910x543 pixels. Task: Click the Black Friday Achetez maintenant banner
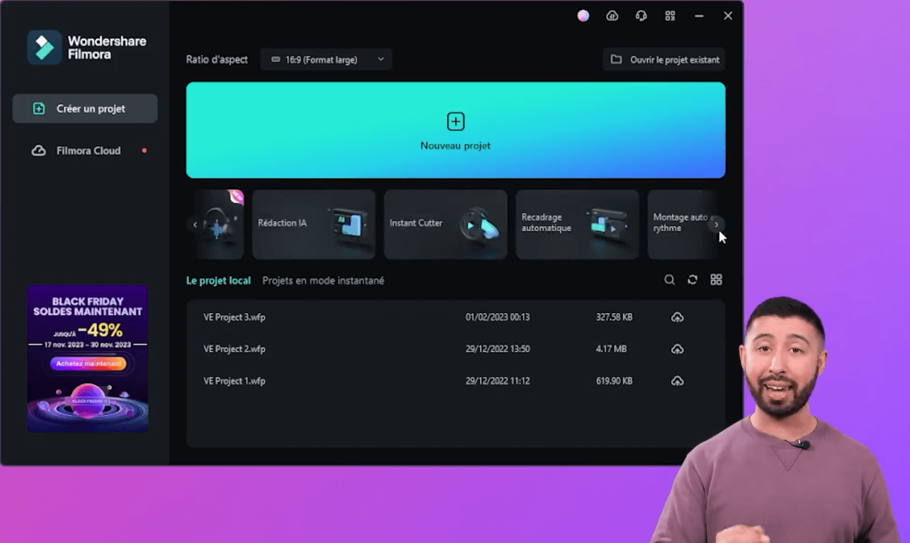coord(88,363)
